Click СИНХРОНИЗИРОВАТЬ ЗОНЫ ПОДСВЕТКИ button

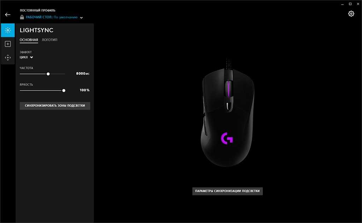(x=55, y=106)
